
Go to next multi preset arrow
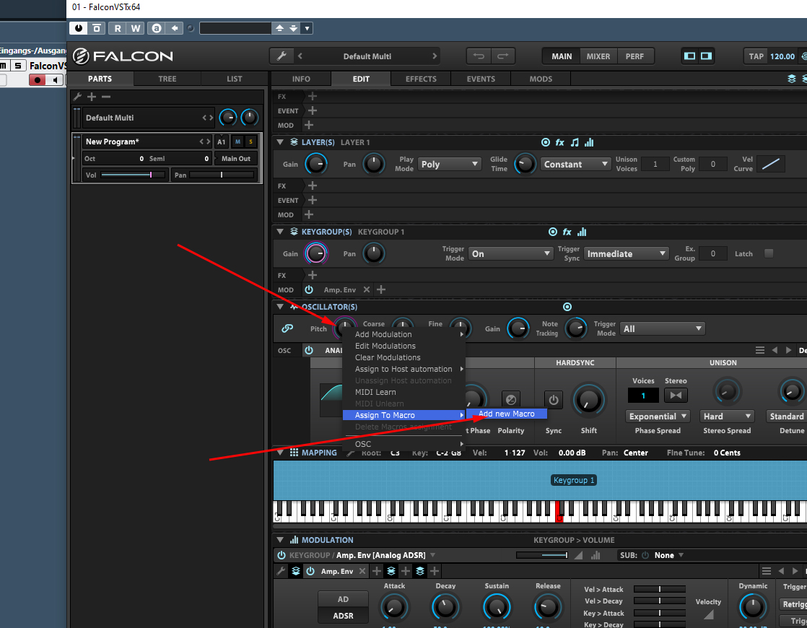[435, 56]
